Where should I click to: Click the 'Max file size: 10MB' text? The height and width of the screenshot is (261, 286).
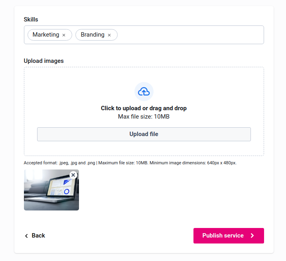tap(144, 117)
